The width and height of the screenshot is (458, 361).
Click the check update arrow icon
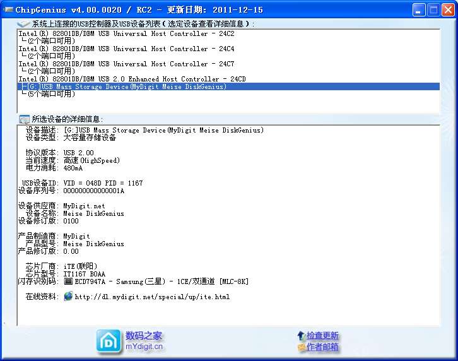[301, 336]
